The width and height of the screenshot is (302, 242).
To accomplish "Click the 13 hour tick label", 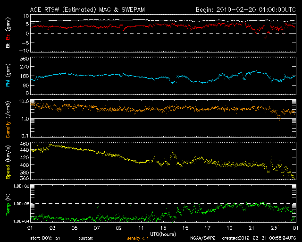I will coord(162,228).
